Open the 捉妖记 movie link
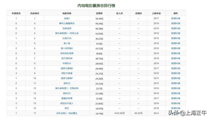This screenshot has width=210, height=119. click(67, 83)
